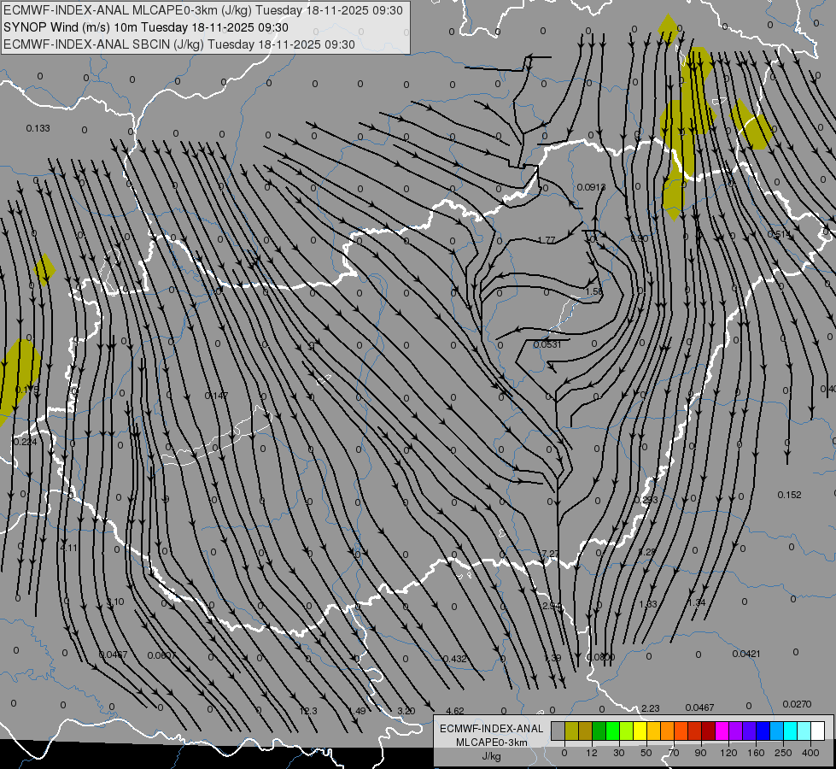Screen dimensions: 836x769
Task: Select the magenta legend swatch
Action: [x=722, y=731]
